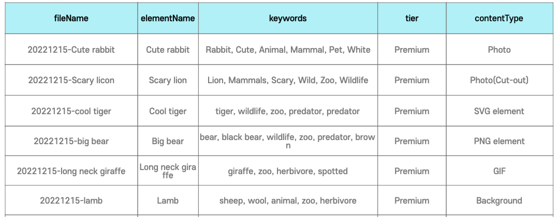
Task: Select the 20221215-long neck giraffe cell
Action: [x=71, y=171]
